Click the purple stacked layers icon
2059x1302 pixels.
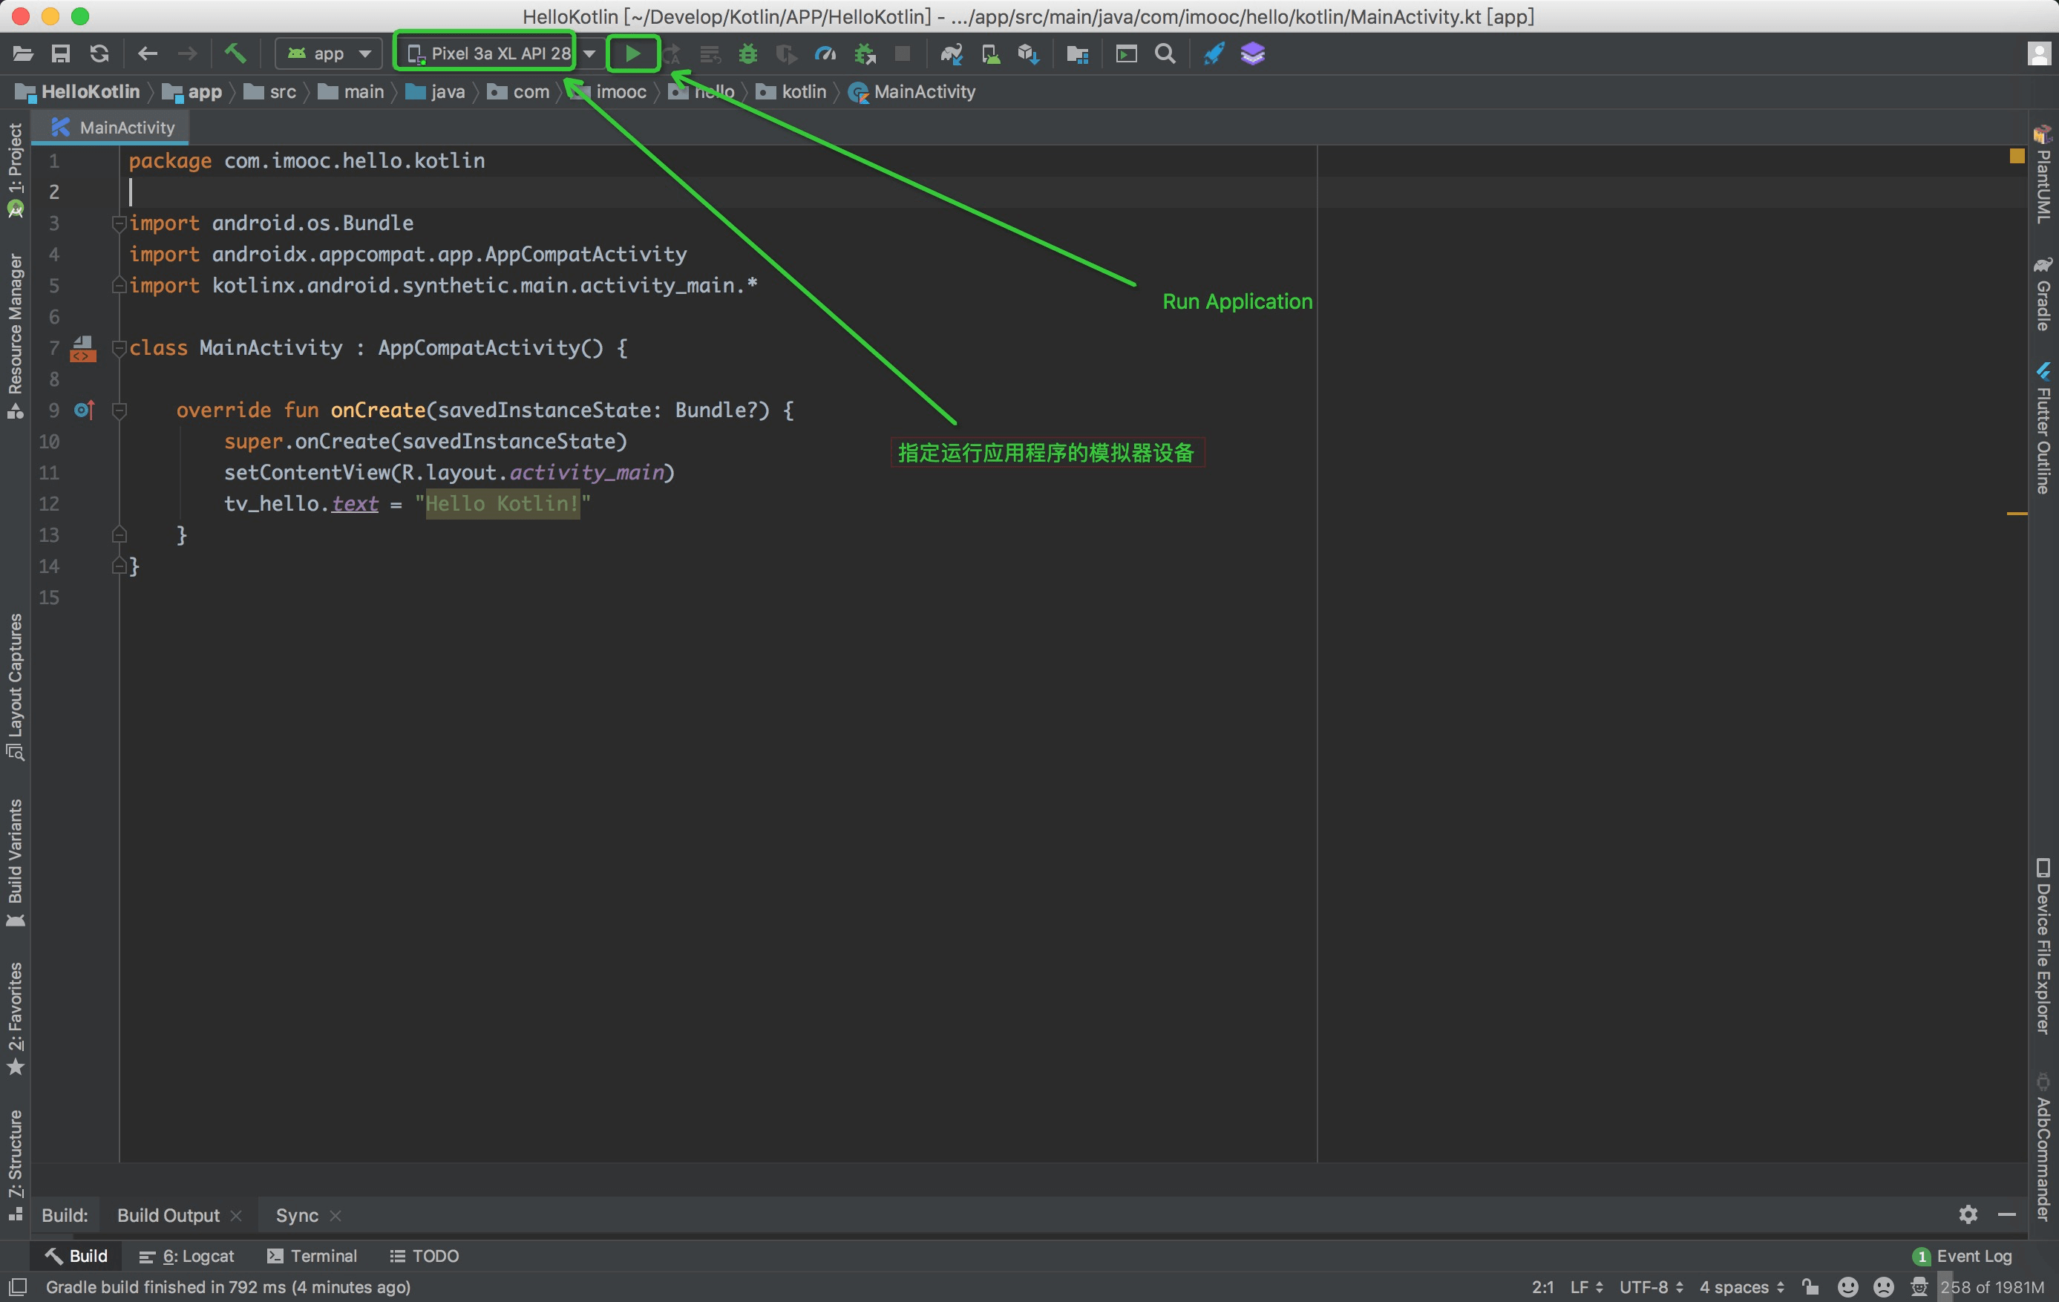tap(1253, 54)
